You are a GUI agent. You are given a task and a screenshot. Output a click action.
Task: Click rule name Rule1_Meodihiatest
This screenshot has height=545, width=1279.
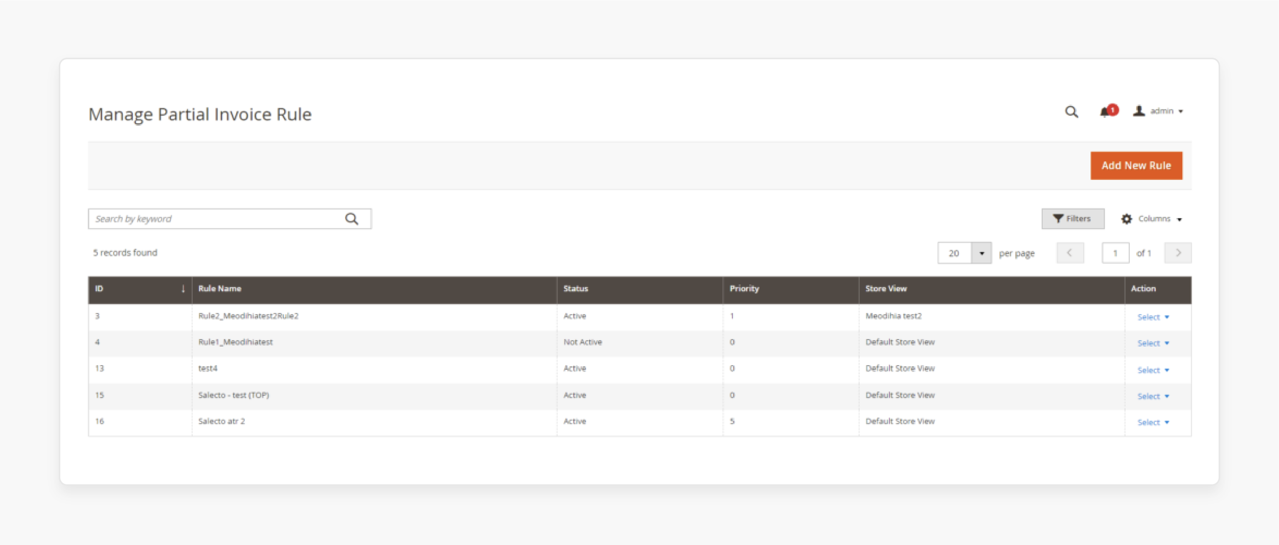(235, 343)
